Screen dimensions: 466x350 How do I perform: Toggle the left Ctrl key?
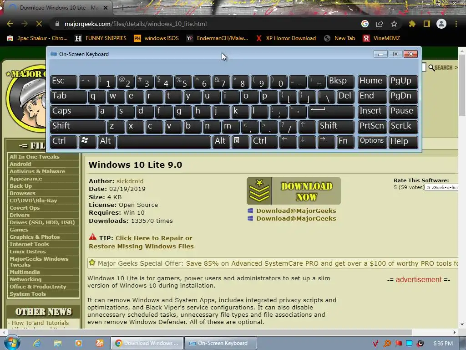(x=64, y=141)
